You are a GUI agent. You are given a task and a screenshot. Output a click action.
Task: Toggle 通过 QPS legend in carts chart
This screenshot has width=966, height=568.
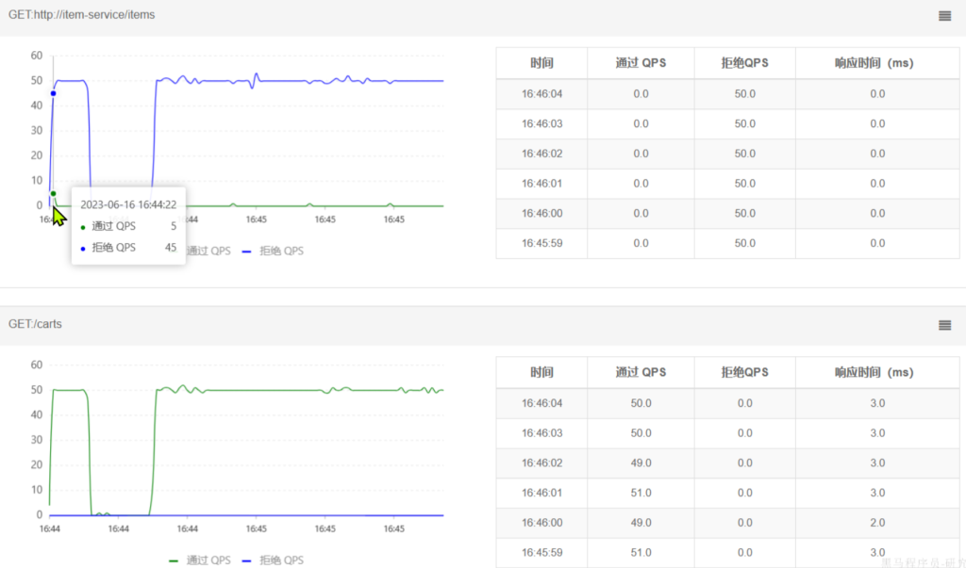pyautogui.click(x=199, y=560)
